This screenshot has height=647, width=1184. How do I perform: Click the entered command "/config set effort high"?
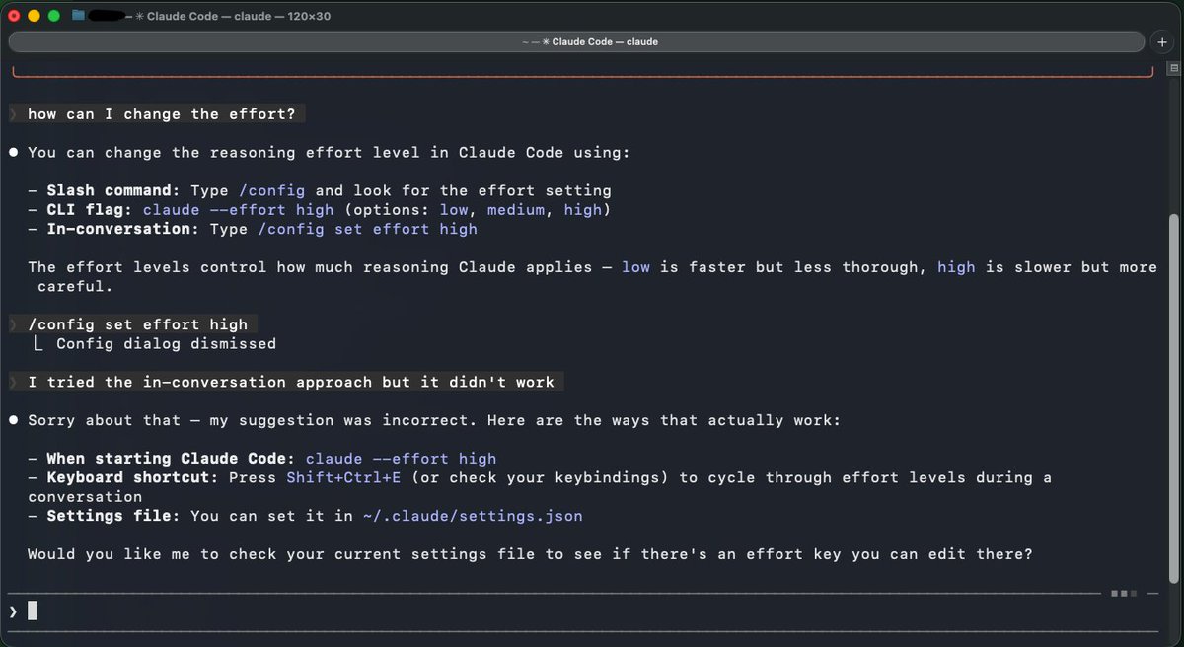[137, 324]
